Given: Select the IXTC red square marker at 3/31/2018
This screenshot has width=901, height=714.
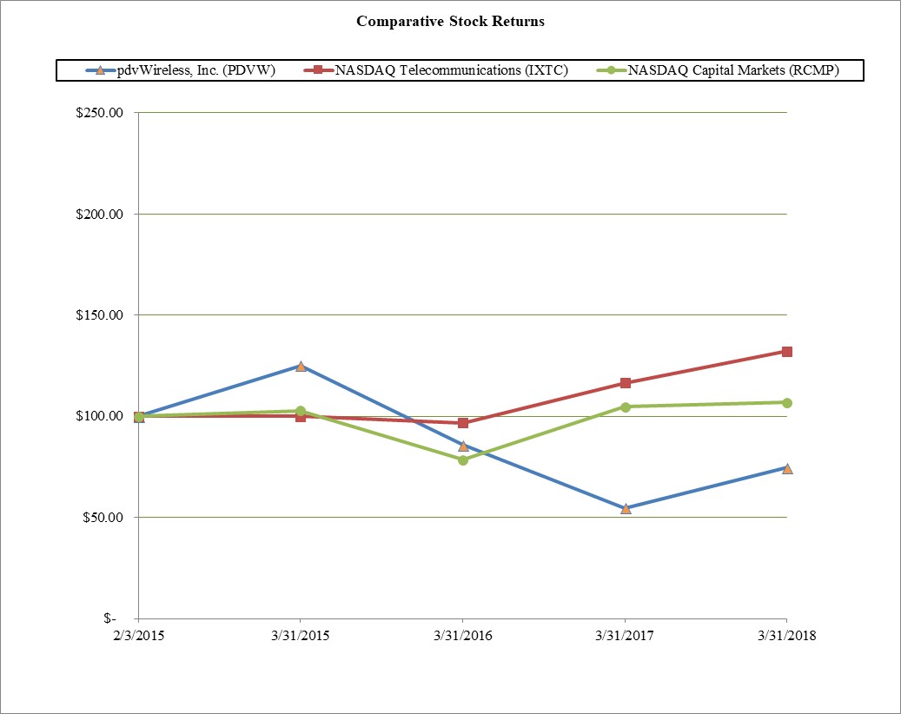Looking at the screenshot, I should click(x=787, y=352).
